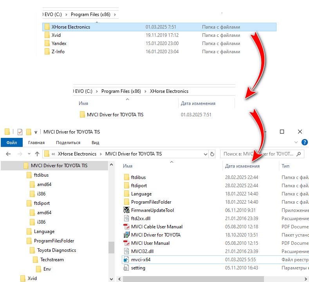This screenshot has width=309, height=282.
Task: Click the ftdibus folder icon in file list
Action: [x=126, y=177]
